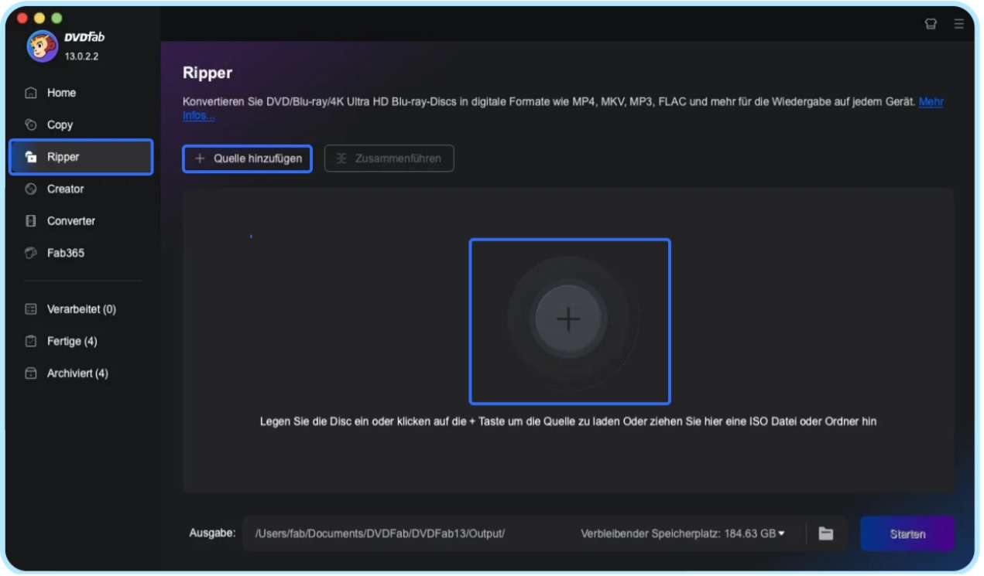The width and height of the screenshot is (984, 576).
Task: Open the Converter module
Action: coord(70,221)
